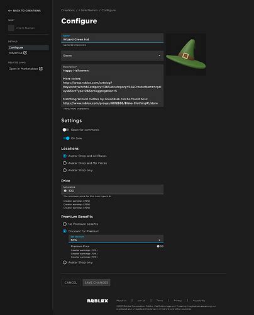Viewport: 254px width, 315px height.
Task: Click the Set a price field showing 100
Action: point(112,189)
